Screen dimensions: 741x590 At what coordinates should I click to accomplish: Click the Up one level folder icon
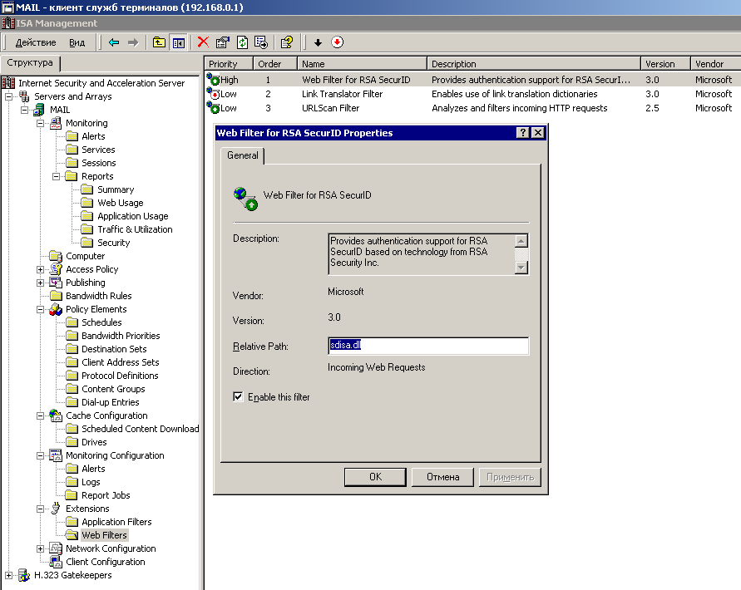point(159,42)
